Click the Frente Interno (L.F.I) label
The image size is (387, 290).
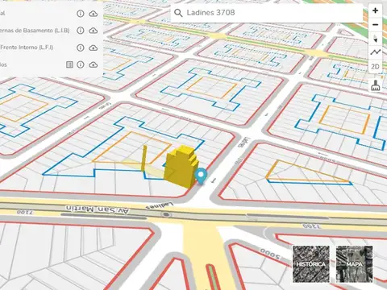(27, 48)
